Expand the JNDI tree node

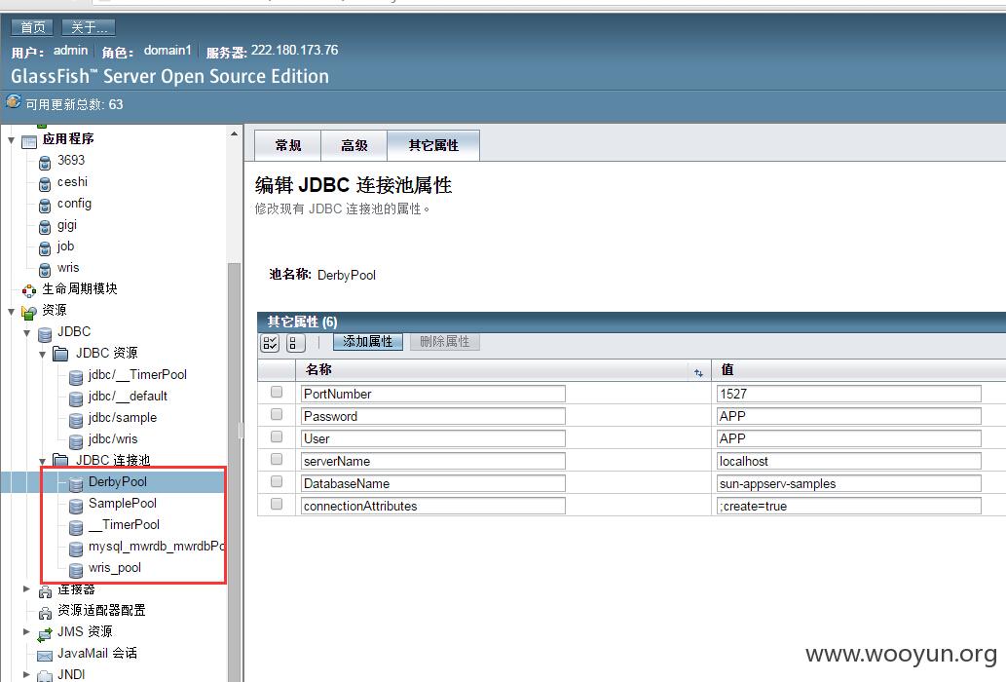pyautogui.click(x=26, y=674)
